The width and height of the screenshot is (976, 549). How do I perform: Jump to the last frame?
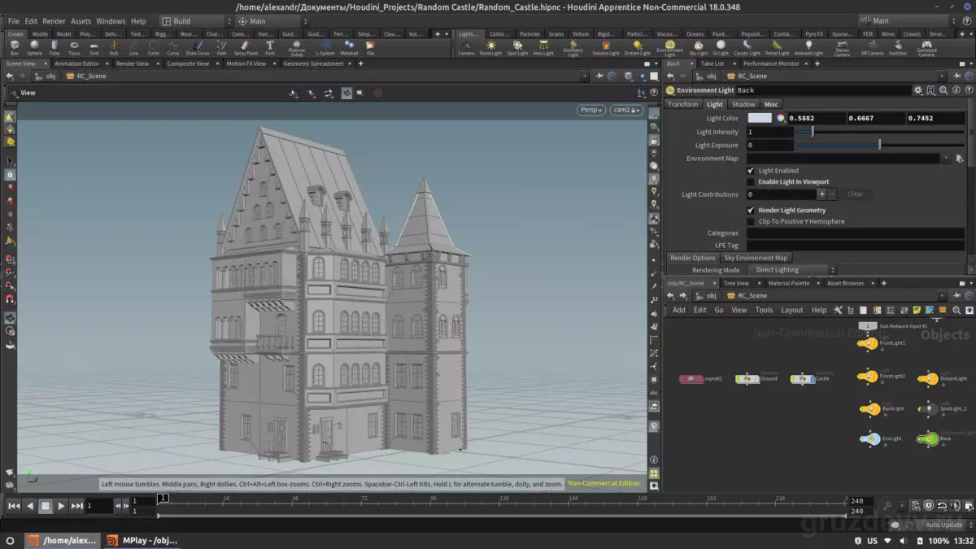click(x=77, y=506)
